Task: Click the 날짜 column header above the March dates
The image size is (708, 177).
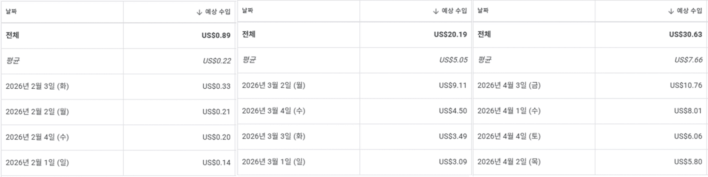Action: [x=247, y=11]
